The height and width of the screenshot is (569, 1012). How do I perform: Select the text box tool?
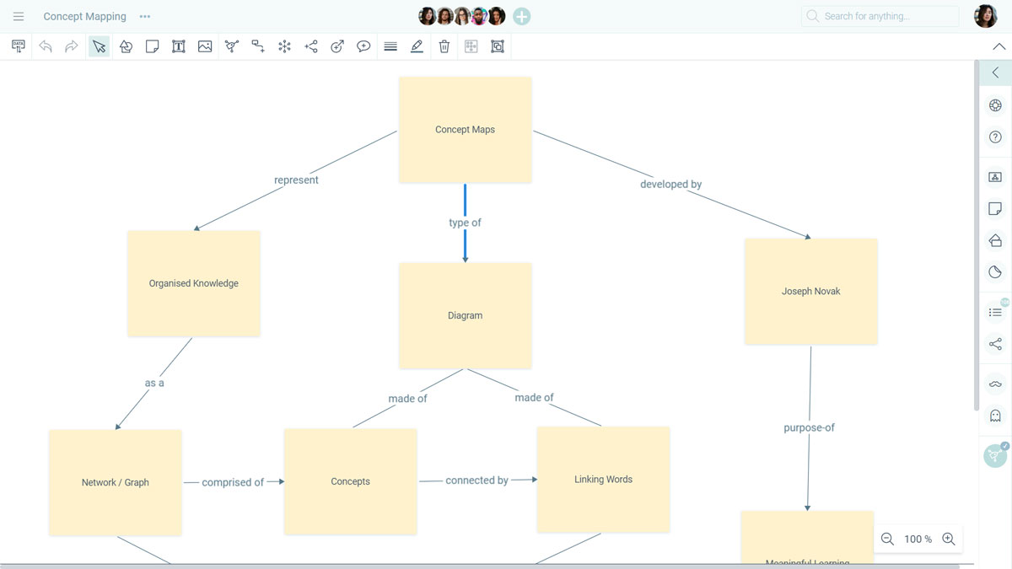tap(179, 46)
